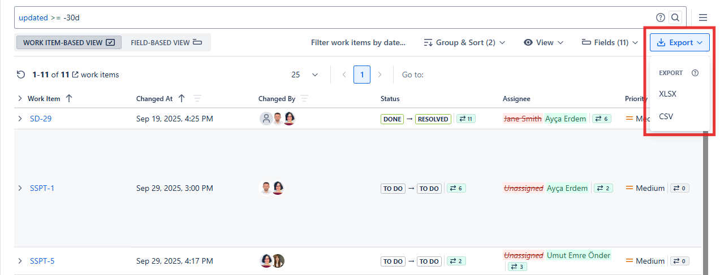Image resolution: width=720 pixels, height=275 pixels.
Task: Click Filter work items by date
Action: coord(358,42)
